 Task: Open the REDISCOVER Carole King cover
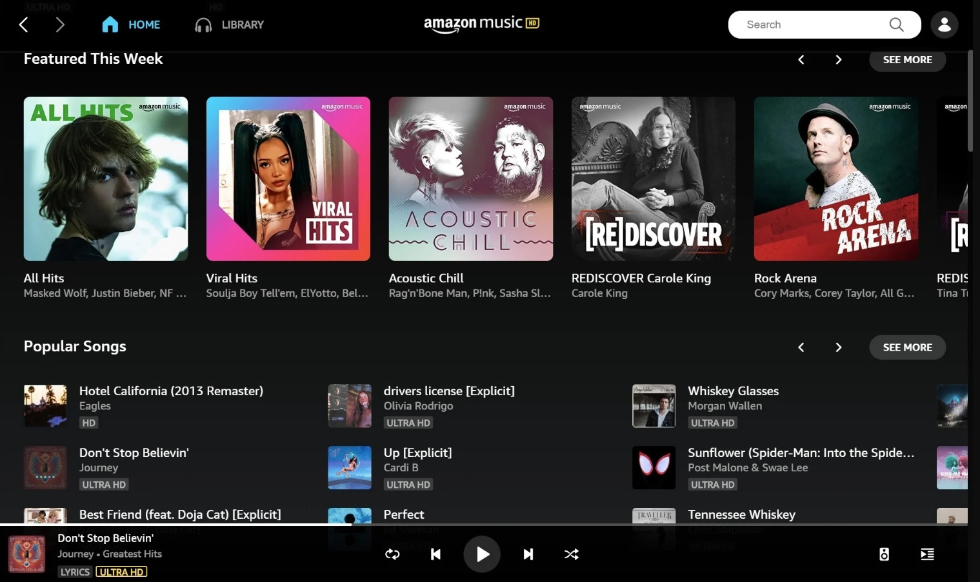(x=654, y=179)
